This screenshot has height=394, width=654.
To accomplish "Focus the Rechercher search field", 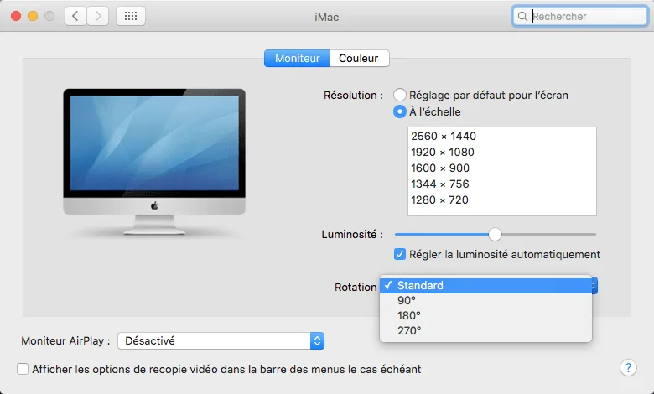I will click(579, 16).
